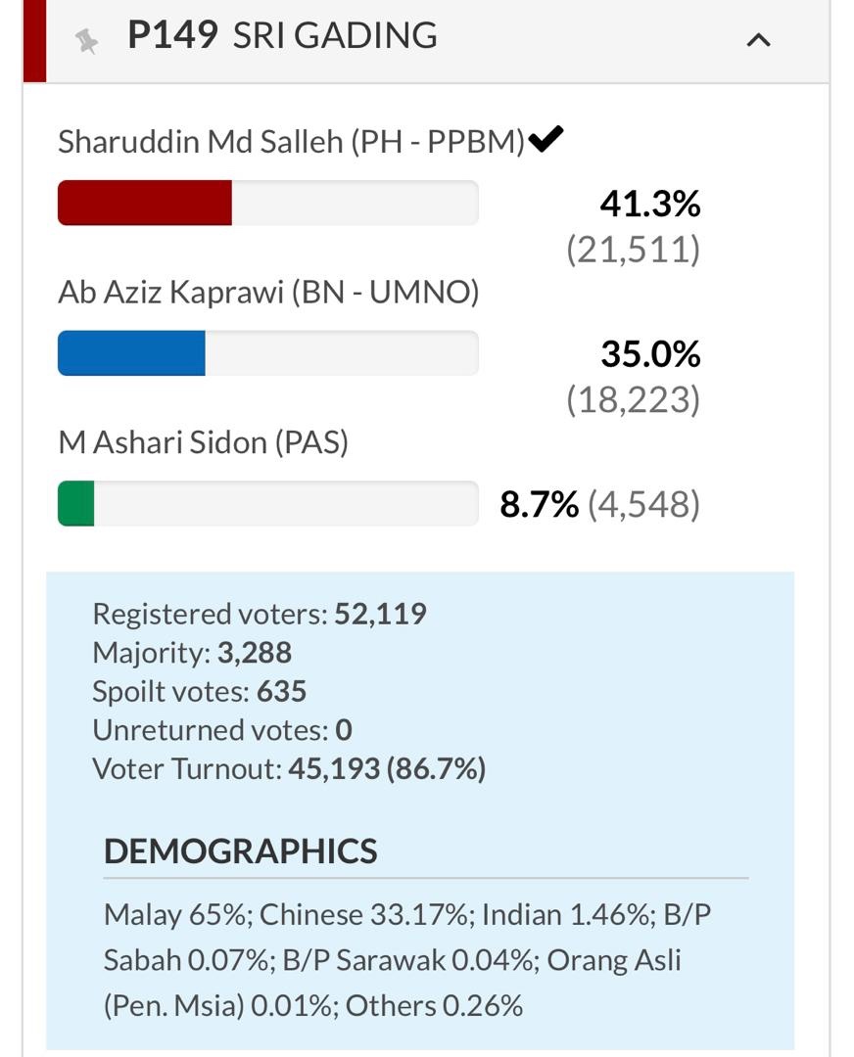Viewport: 854px width, 1057px height.
Task: Click the Registered voters figure 52,119
Action: (x=380, y=614)
